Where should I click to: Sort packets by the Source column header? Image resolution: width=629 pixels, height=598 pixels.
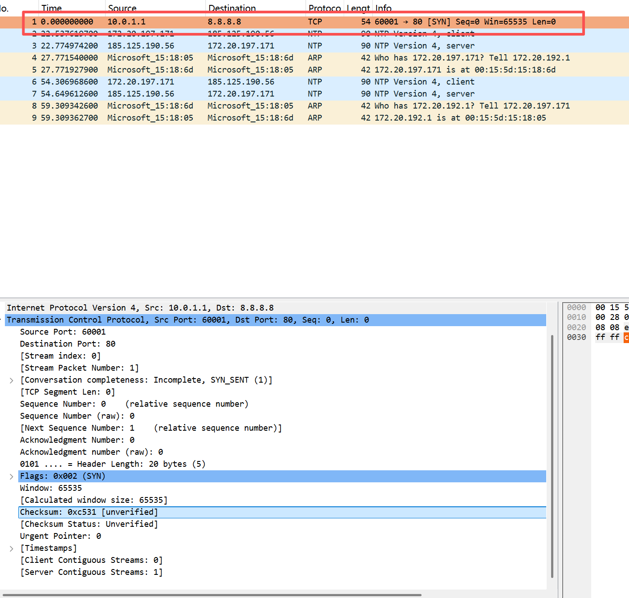tap(122, 8)
